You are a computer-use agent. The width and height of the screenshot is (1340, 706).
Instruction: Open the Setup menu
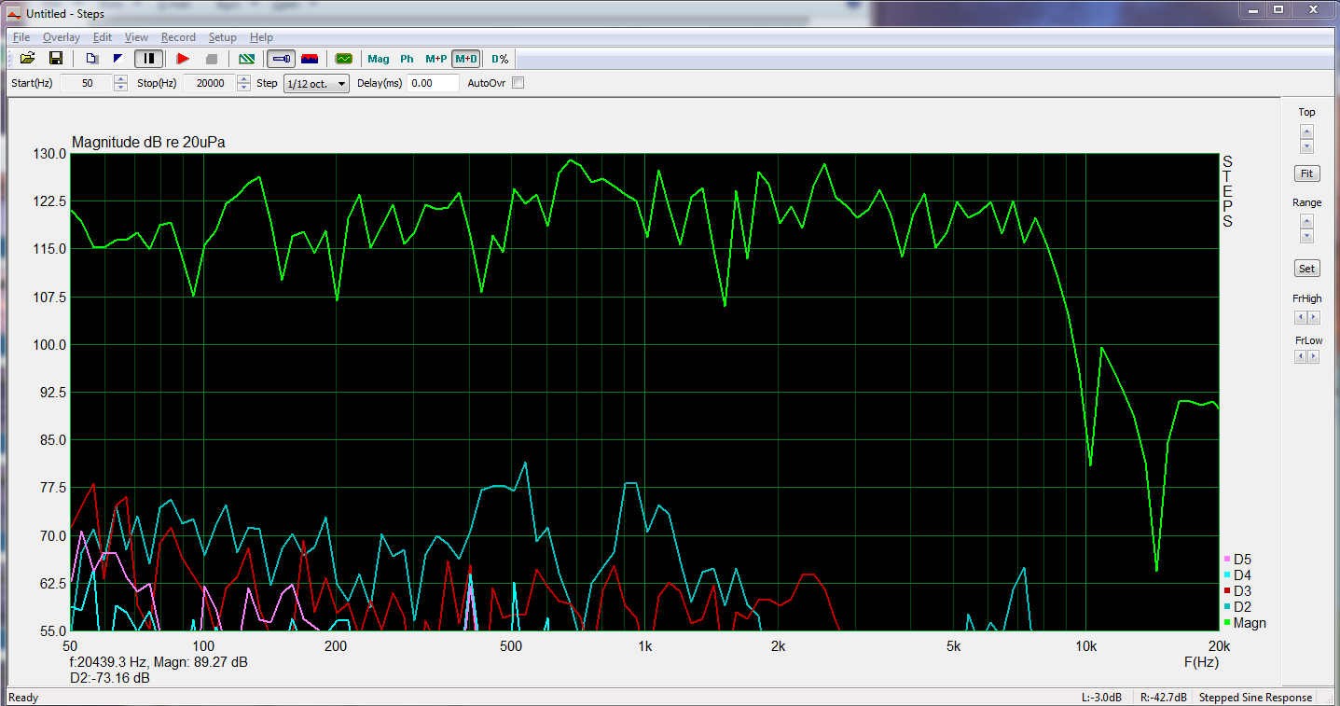222,37
